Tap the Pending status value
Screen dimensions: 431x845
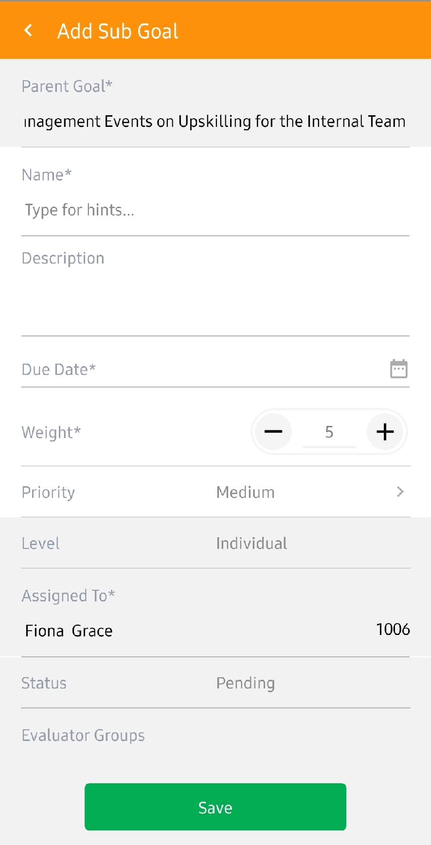[246, 683]
